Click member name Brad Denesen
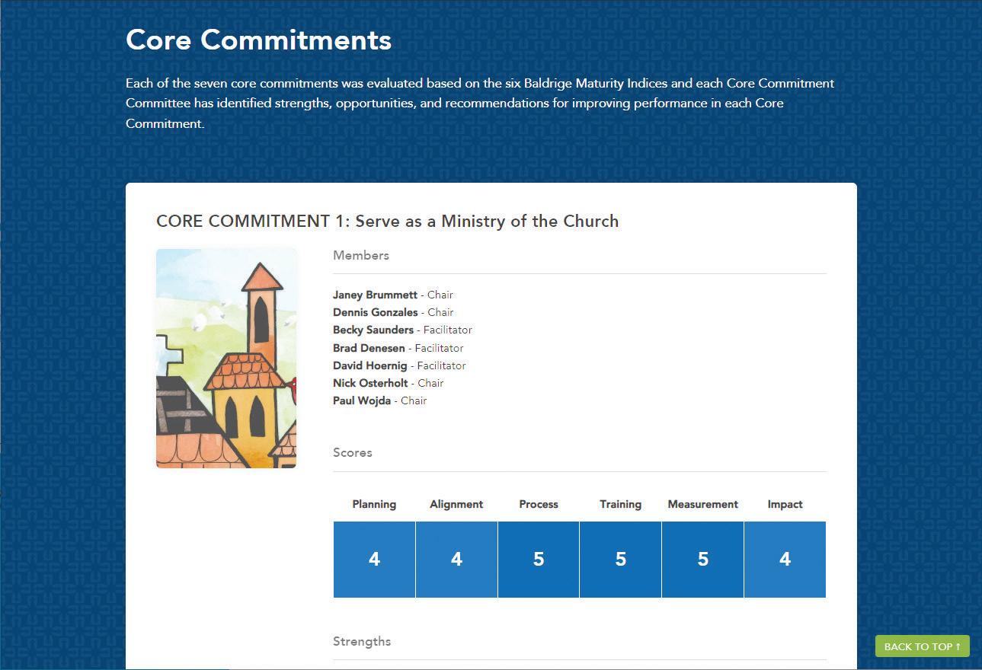 pyautogui.click(x=369, y=348)
